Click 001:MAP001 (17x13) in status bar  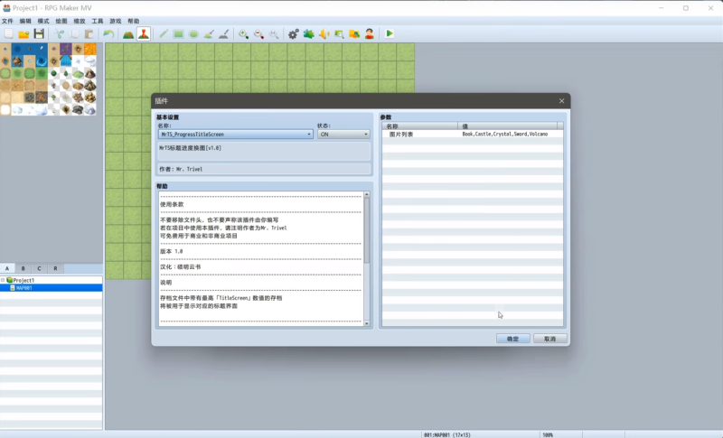pos(446,434)
